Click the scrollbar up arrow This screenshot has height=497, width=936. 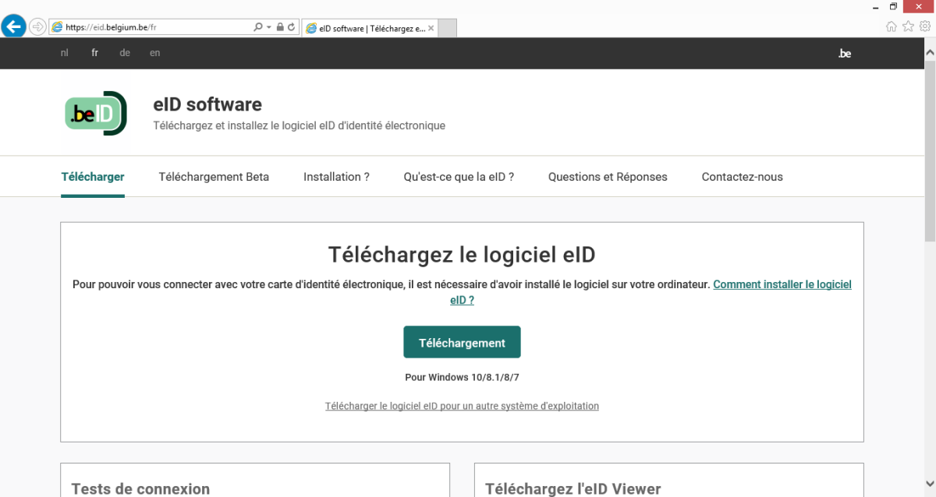tap(930, 53)
